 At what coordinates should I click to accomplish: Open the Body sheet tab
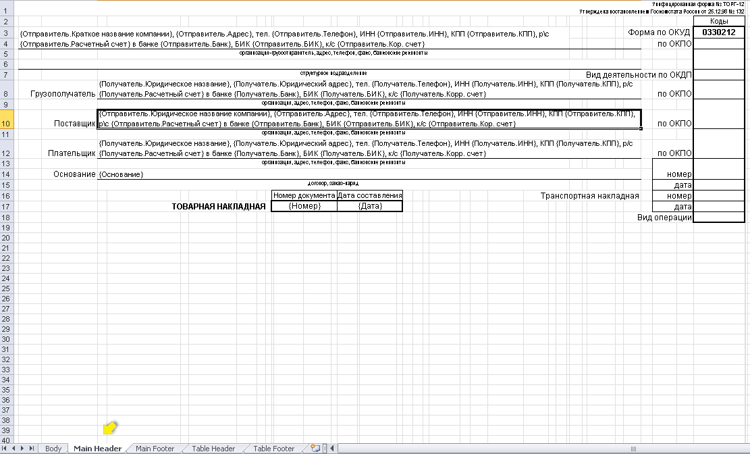[53, 449]
